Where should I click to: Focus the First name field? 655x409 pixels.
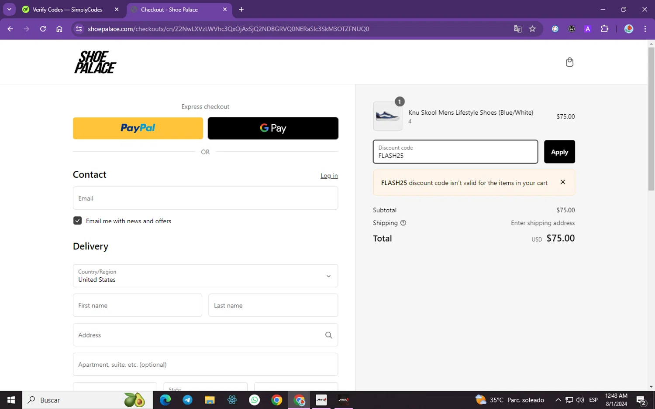pos(138,305)
